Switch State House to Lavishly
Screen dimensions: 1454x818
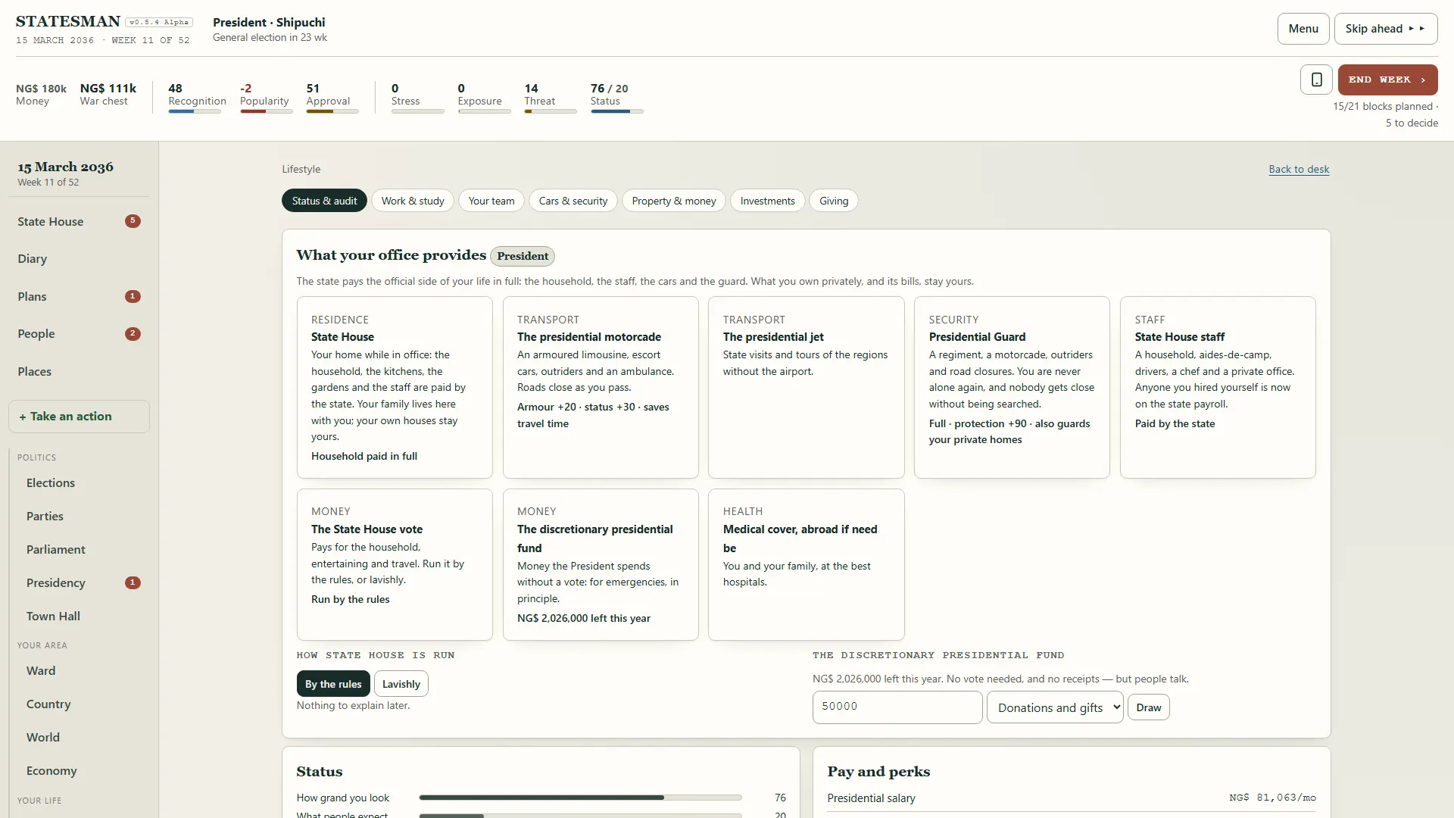point(401,684)
